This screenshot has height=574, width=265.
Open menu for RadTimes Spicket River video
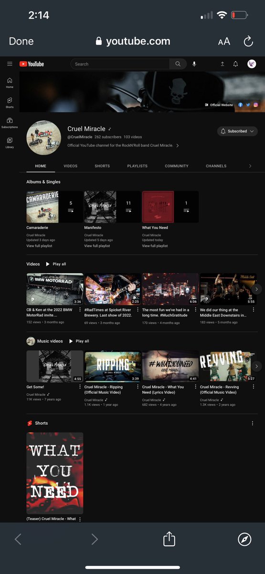click(x=138, y=310)
